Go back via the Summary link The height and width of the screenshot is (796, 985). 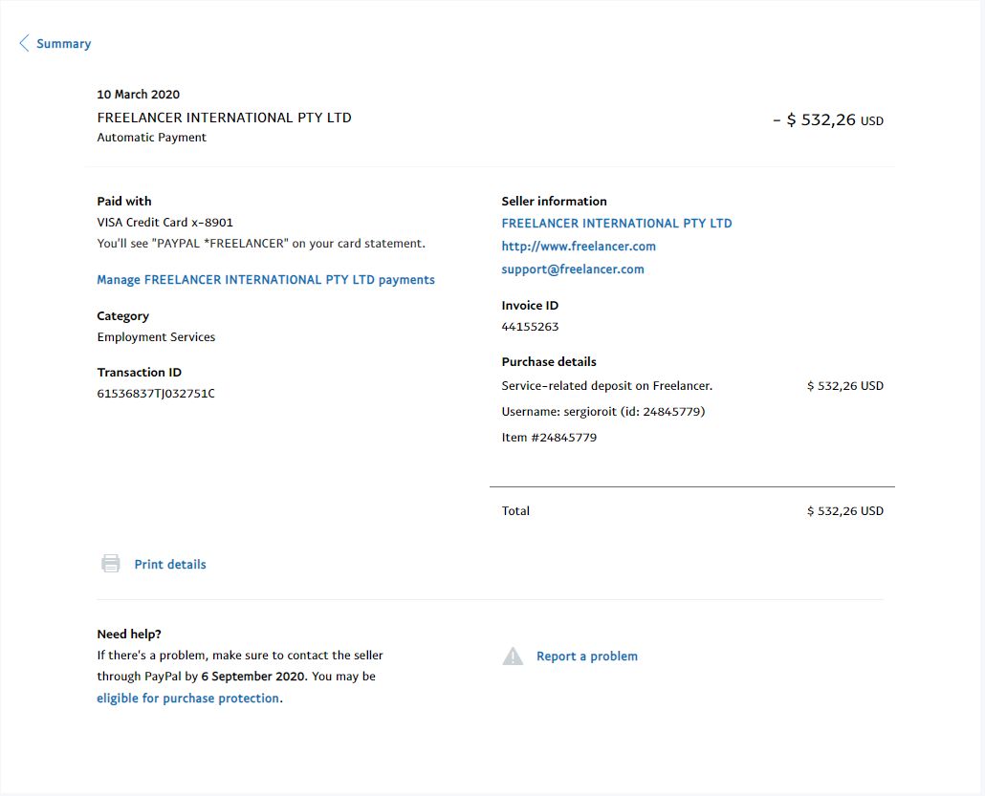tap(63, 44)
